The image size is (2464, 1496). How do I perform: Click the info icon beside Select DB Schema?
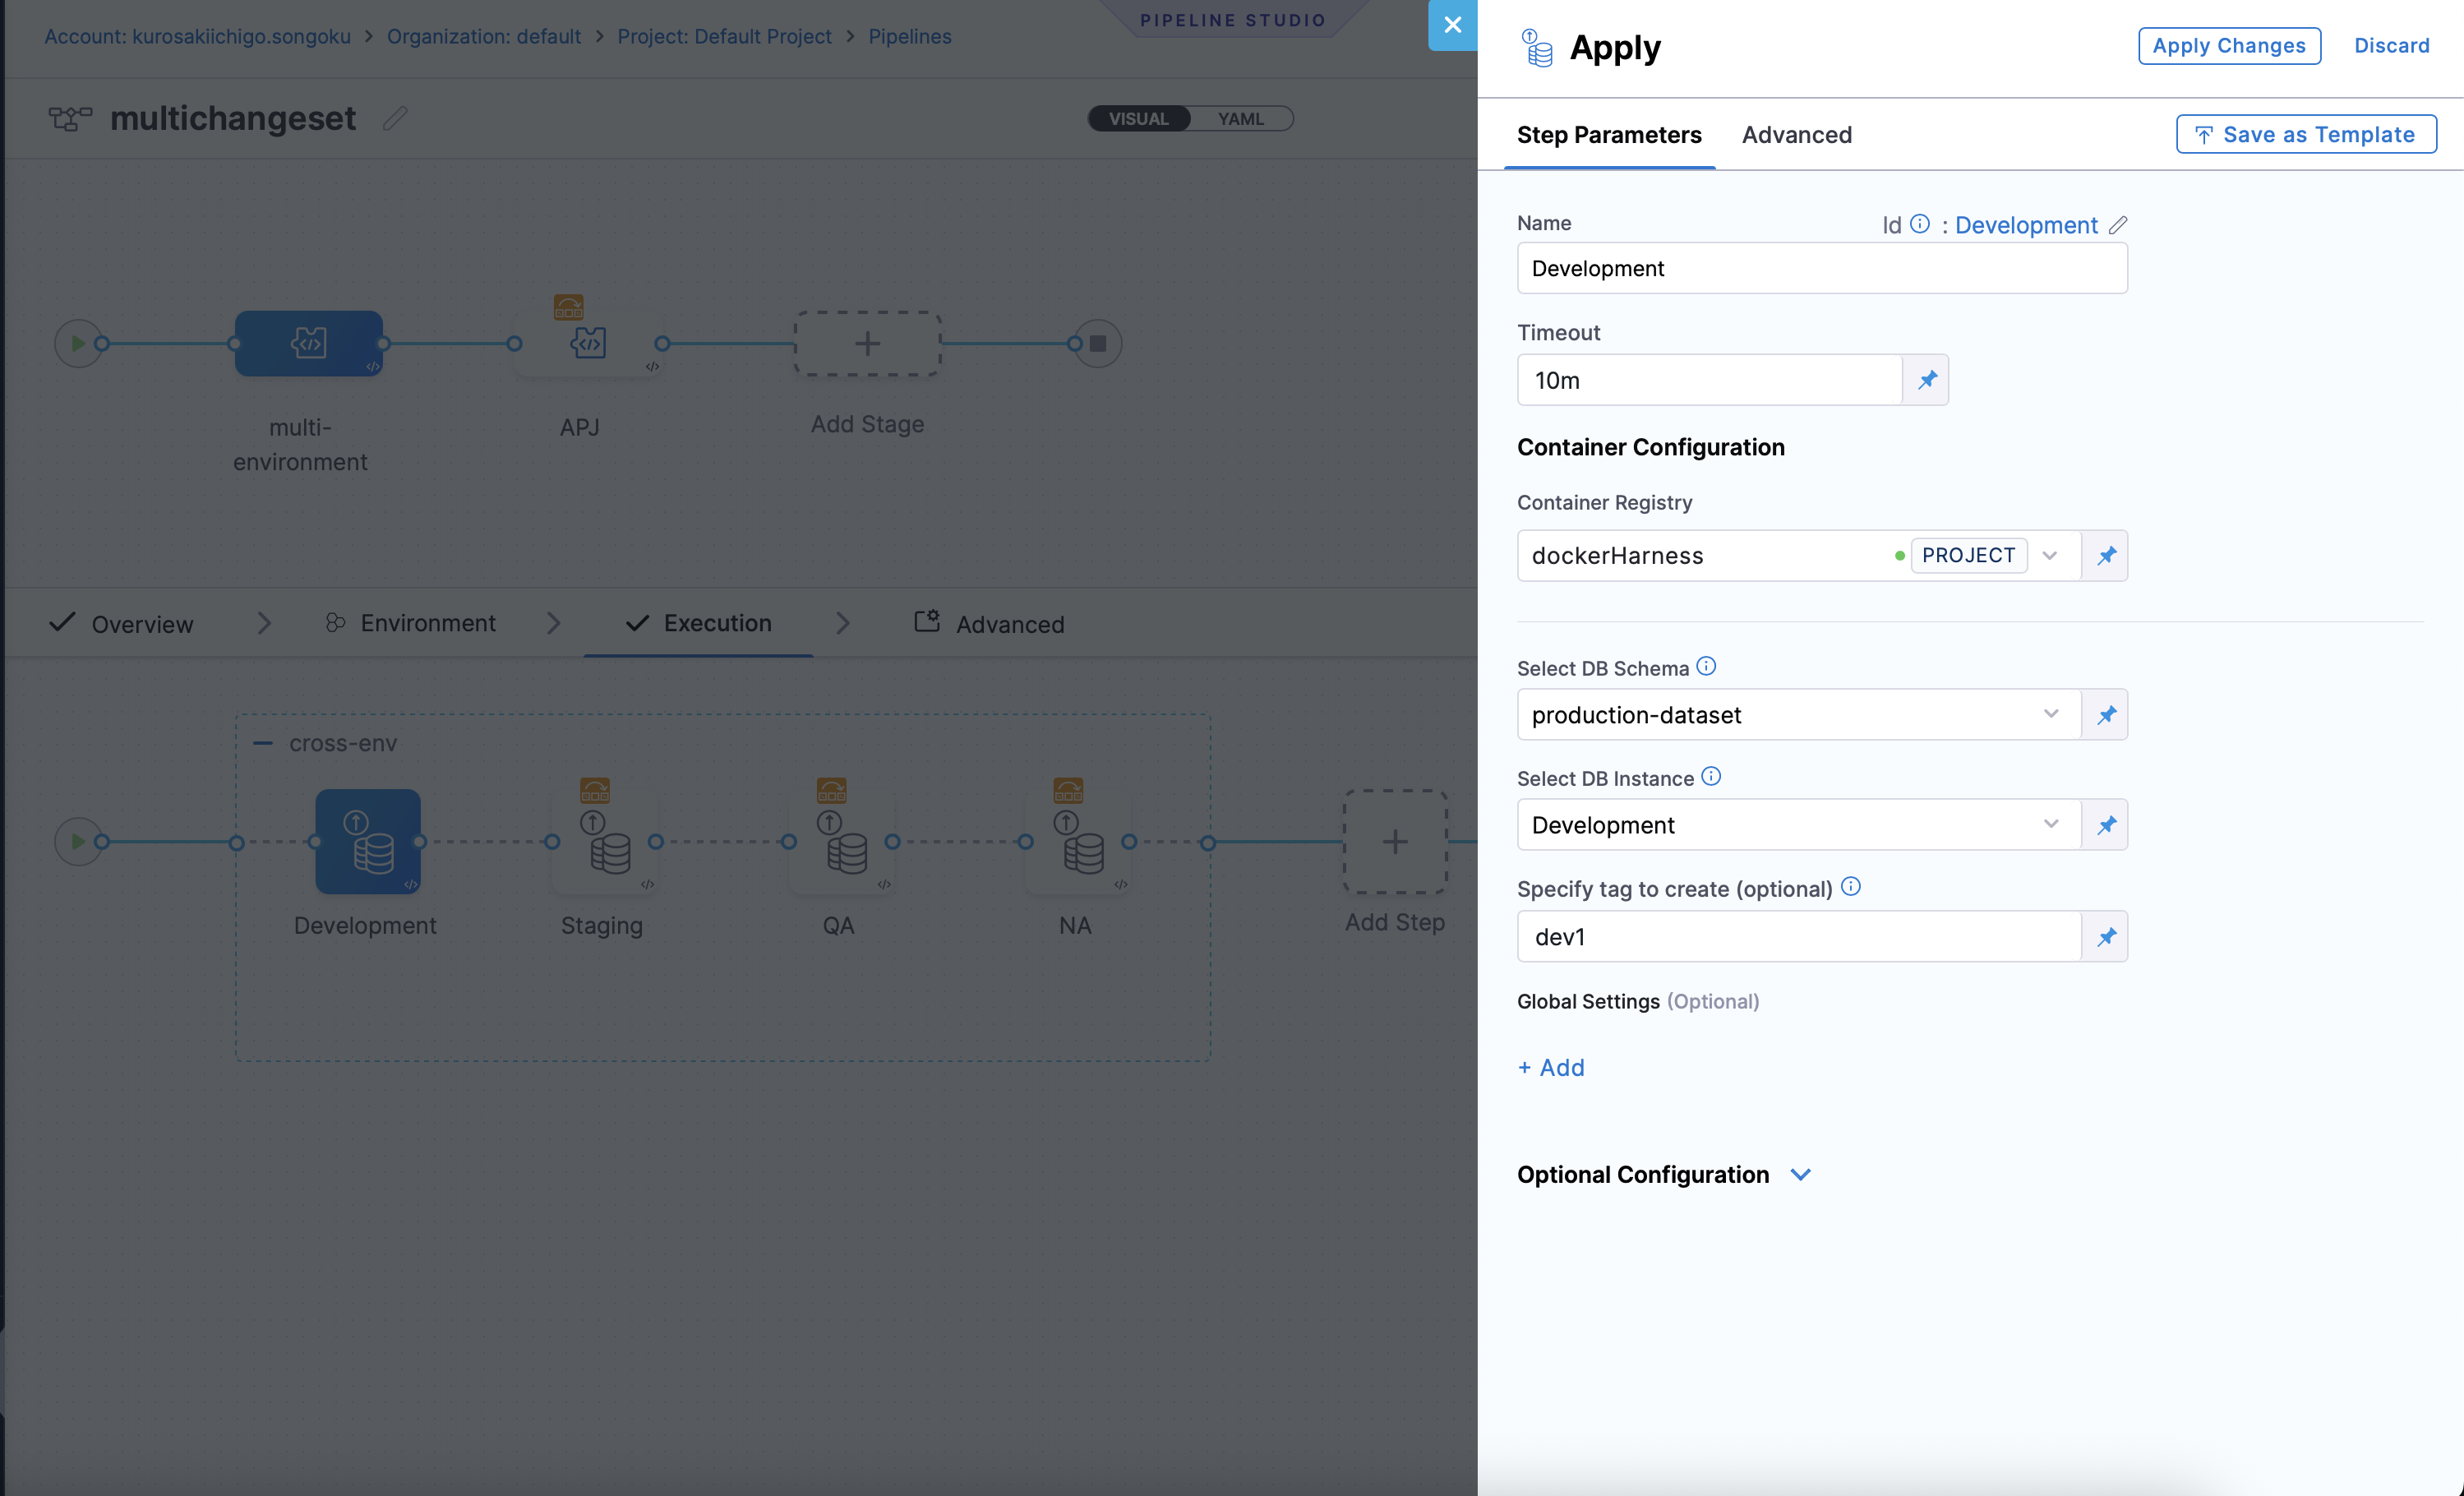pyautogui.click(x=1707, y=666)
